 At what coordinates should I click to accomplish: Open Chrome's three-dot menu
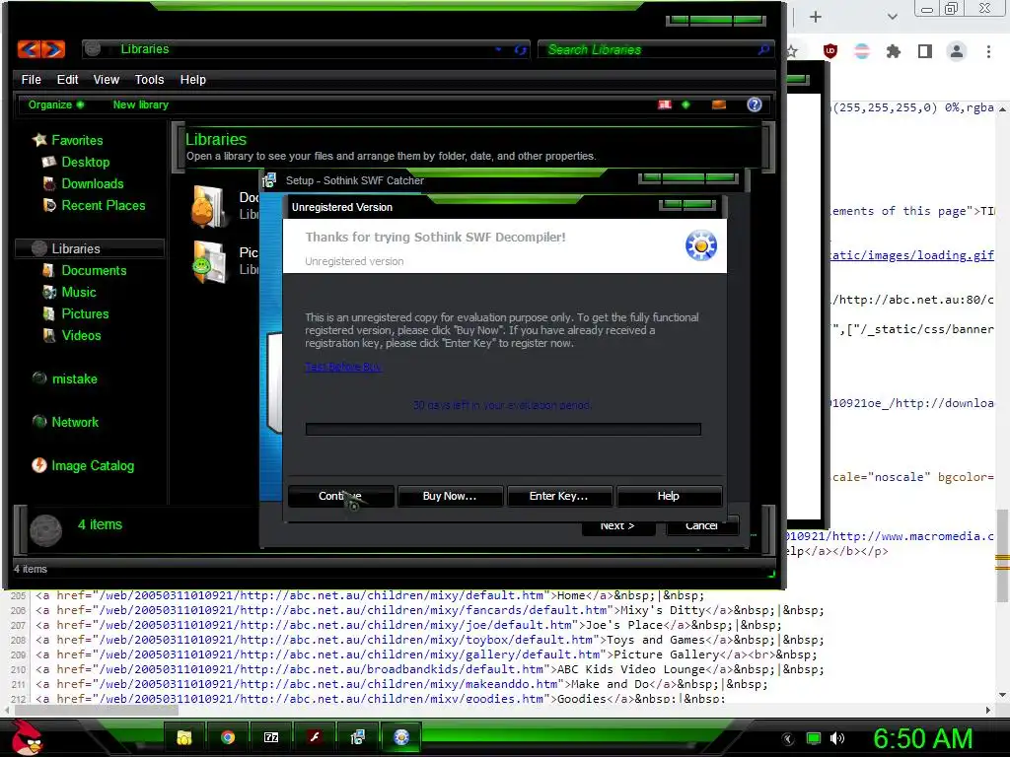988,51
